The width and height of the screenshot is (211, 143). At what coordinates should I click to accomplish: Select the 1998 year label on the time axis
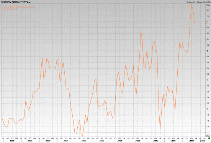(x=12, y=141)
